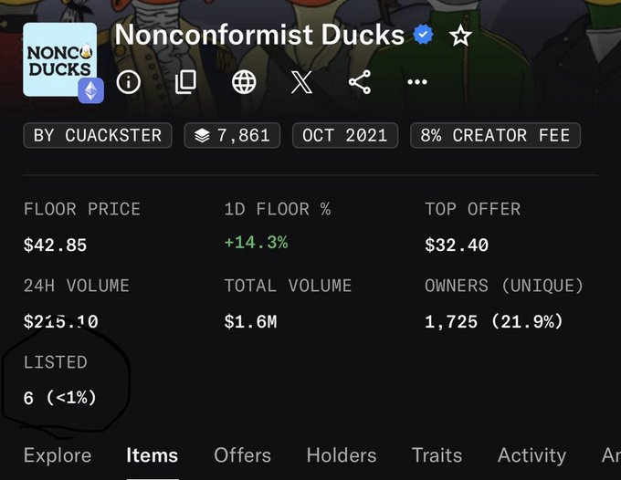The image size is (621, 480).
Task: Open the Offers tab
Action: click(x=242, y=455)
